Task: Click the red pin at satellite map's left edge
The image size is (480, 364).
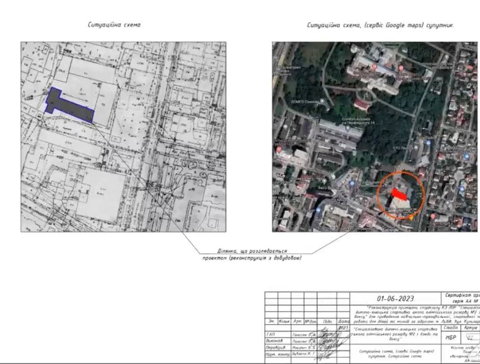Action: coord(279,150)
